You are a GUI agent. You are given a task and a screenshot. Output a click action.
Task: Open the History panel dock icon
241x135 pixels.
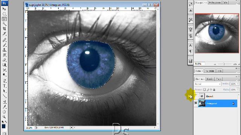pyautogui.click(x=191, y=4)
